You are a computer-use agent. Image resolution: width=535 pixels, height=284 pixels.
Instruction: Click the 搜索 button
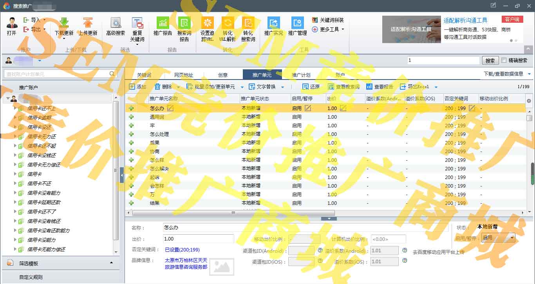[490, 61]
